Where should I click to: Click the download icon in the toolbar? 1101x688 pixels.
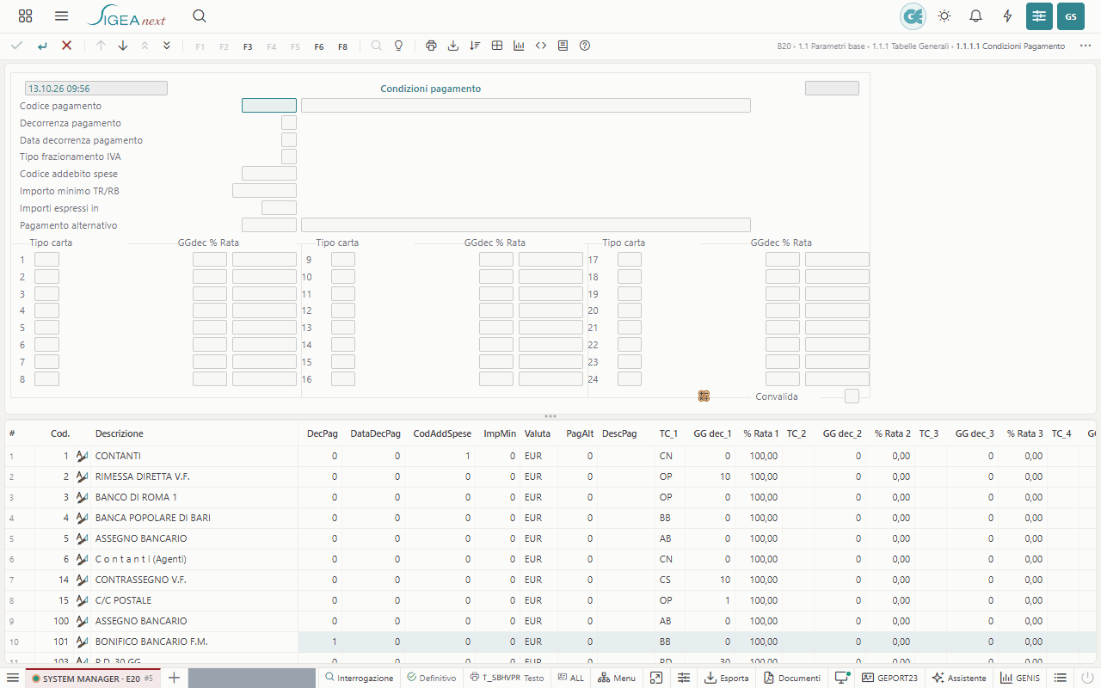(x=453, y=46)
